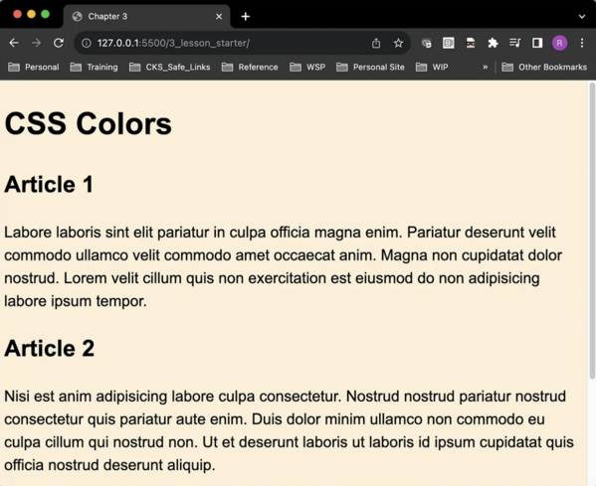The height and width of the screenshot is (486, 596).
Task: Open the Extensions puzzle icon
Action: pos(493,43)
